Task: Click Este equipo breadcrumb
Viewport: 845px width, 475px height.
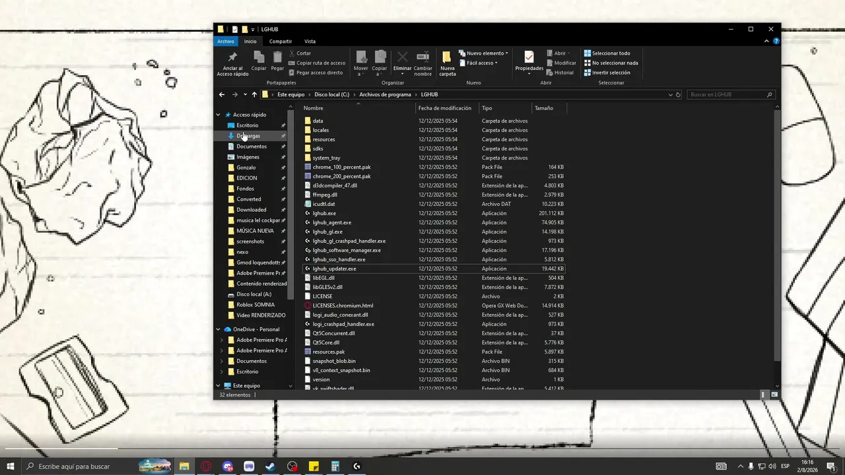Action: pyautogui.click(x=290, y=94)
